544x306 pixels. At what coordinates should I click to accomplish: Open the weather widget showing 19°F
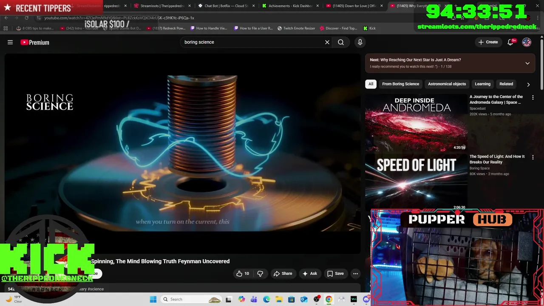click(14, 299)
